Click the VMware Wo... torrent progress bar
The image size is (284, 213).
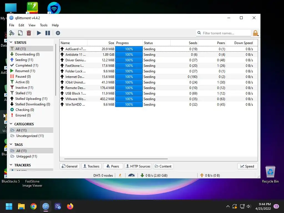(x=129, y=99)
